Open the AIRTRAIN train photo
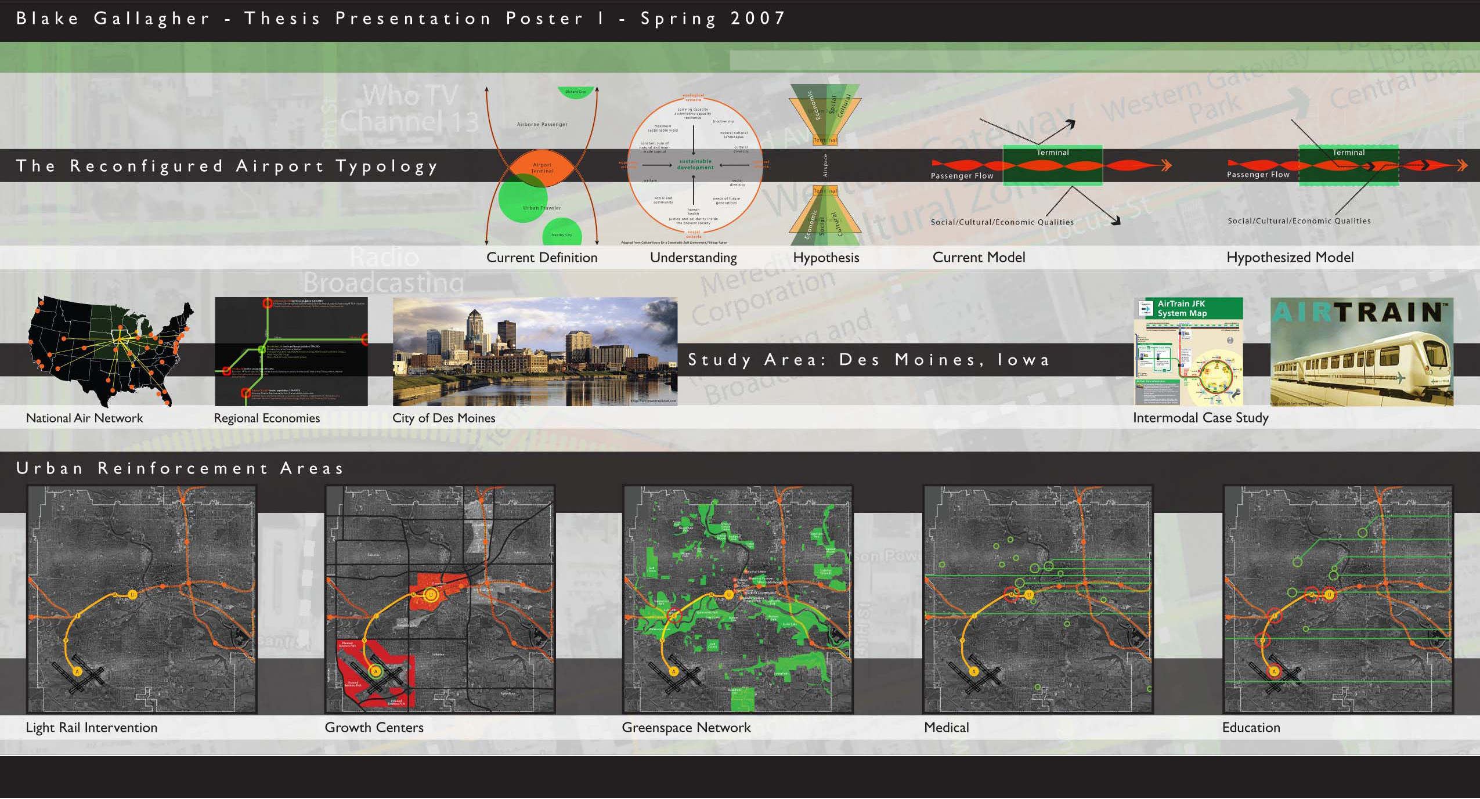The image size is (1480, 799). click(x=1362, y=352)
